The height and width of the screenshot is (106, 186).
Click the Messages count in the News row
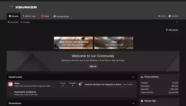(x=73, y=86)
